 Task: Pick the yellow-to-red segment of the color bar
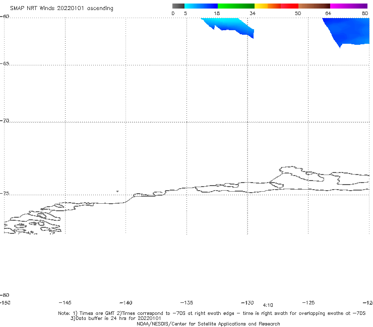[276, 6]
